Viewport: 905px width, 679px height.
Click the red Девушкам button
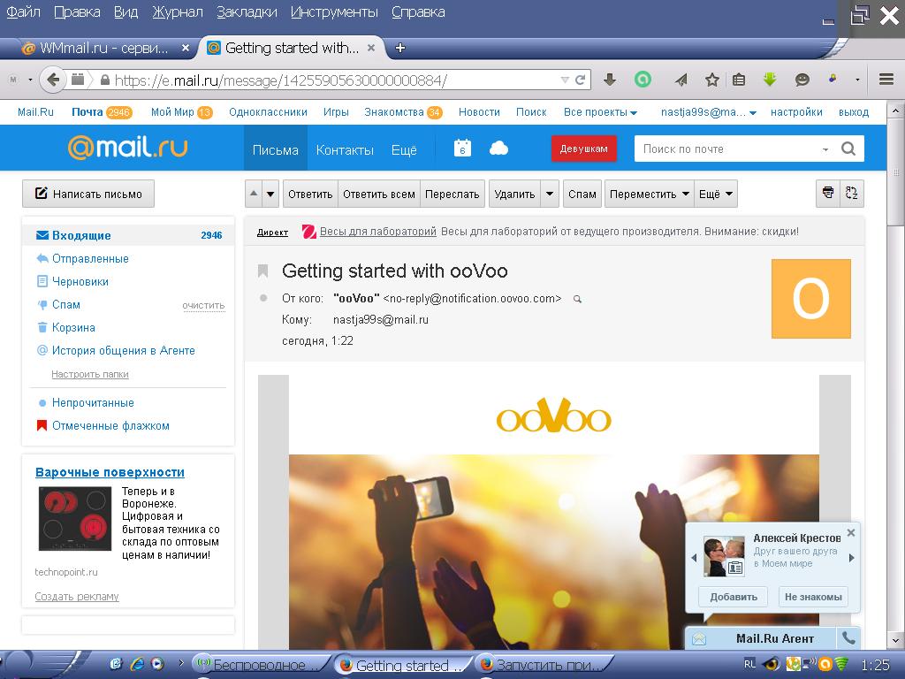pos(583,149)
